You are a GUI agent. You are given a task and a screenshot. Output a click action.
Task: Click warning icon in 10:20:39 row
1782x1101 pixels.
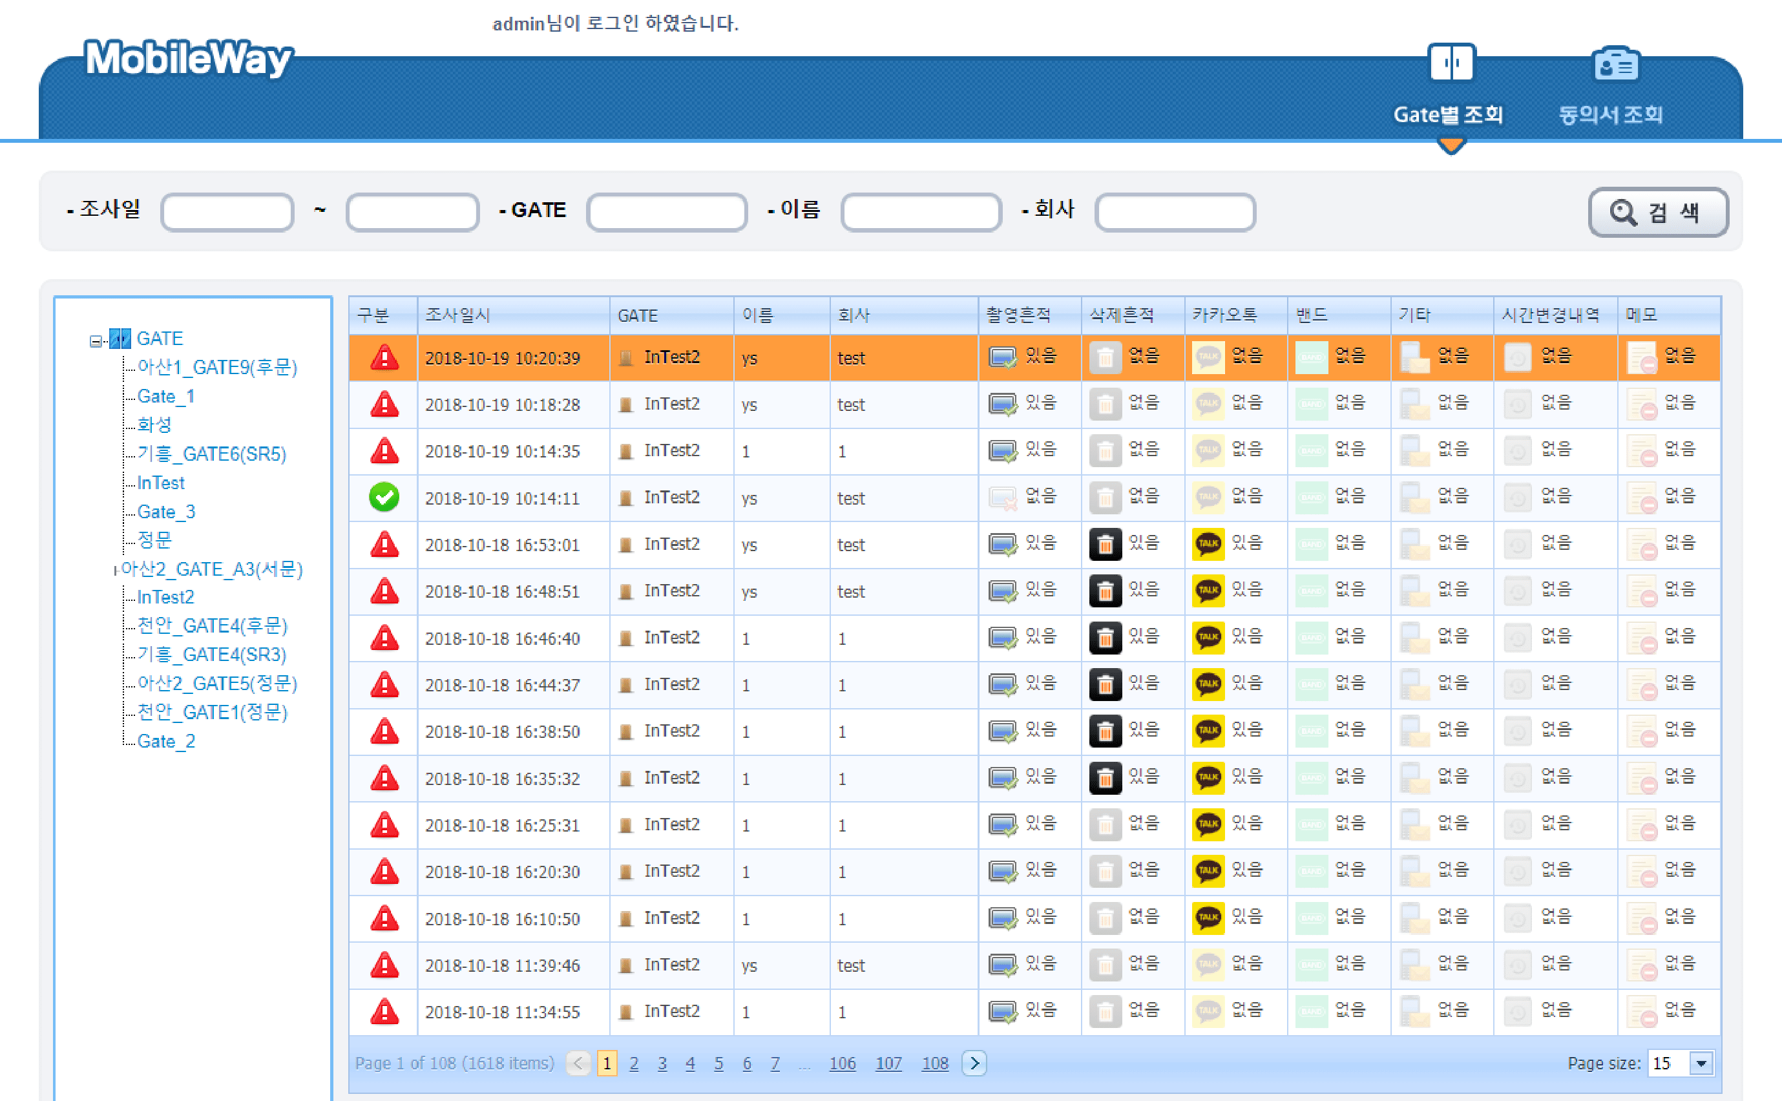point(384,357)
